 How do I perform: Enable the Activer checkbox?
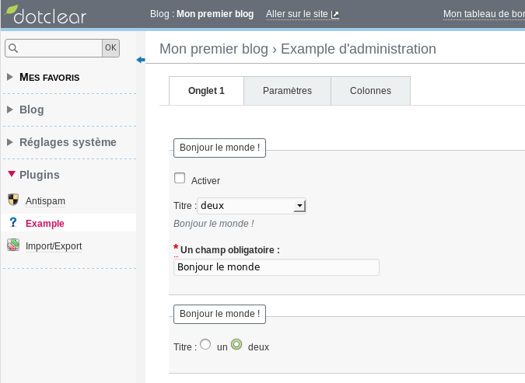point(180,179)
